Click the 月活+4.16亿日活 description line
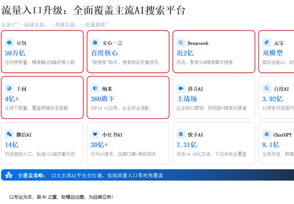Screen dimensions: 294x204 click(x=211, y=154)
